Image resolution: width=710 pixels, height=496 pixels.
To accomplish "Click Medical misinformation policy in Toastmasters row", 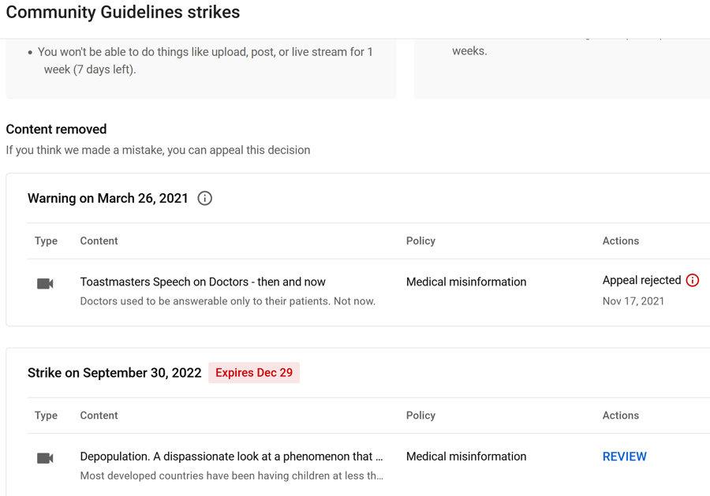I will pos(466,282).
